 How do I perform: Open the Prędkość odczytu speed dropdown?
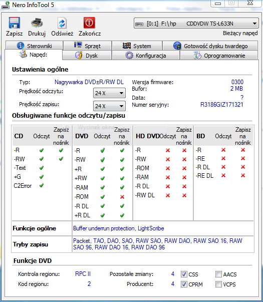[x=109, y=93]
